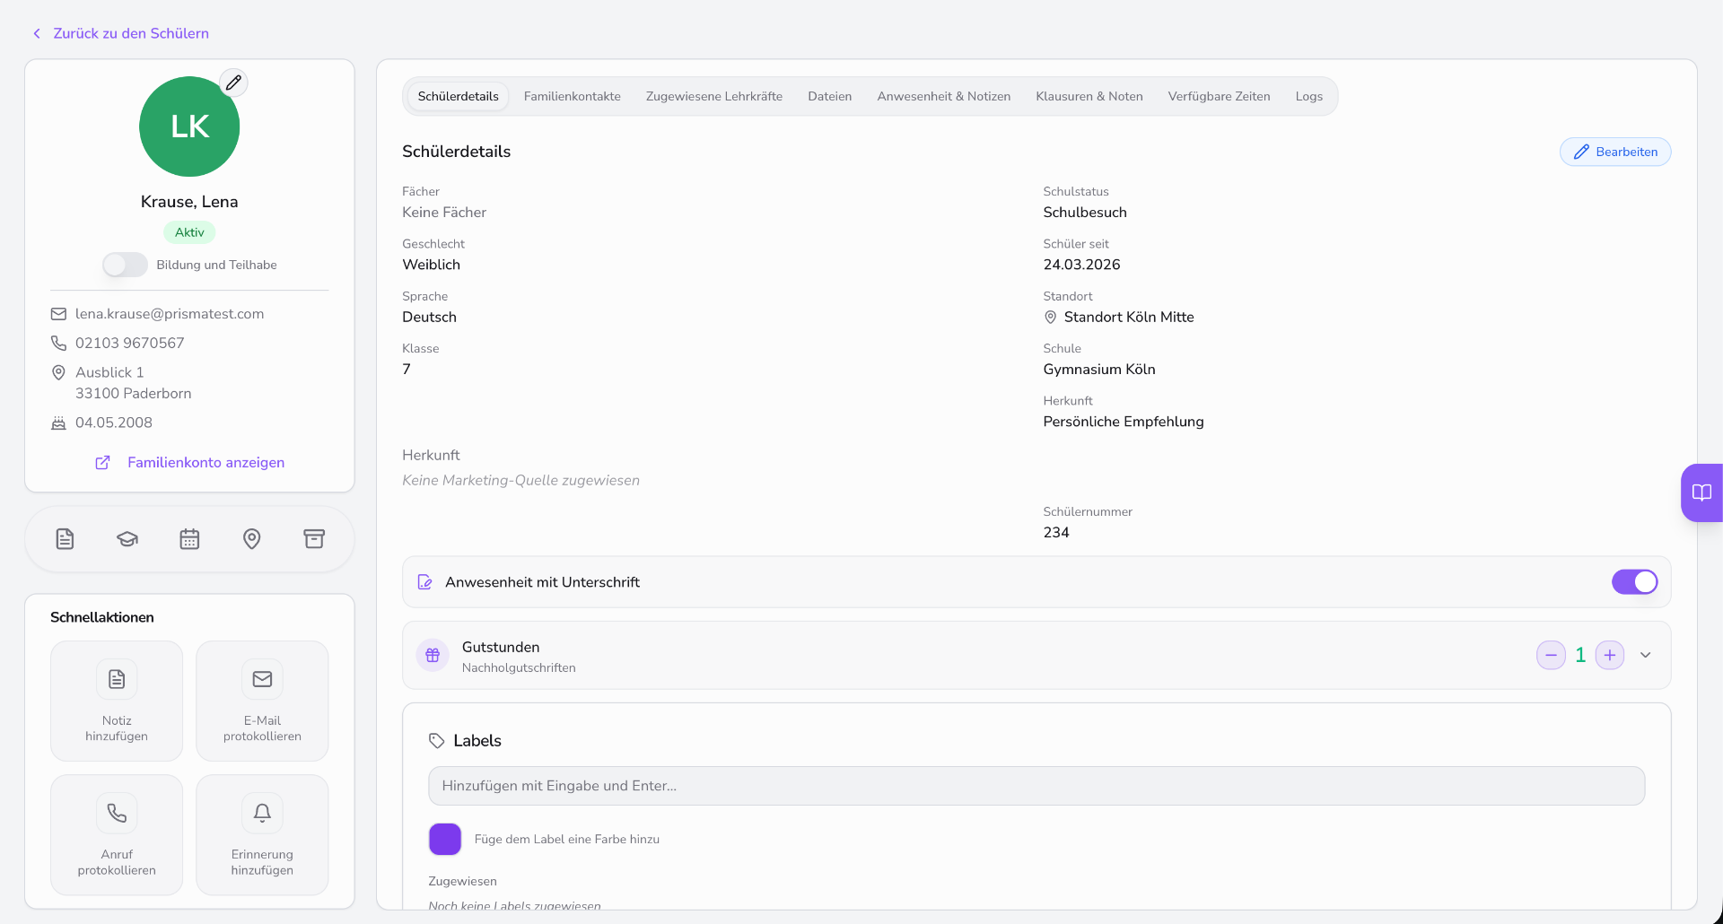Open the Logs tab
This screenshot has height=924, width=1723.
1309,96
